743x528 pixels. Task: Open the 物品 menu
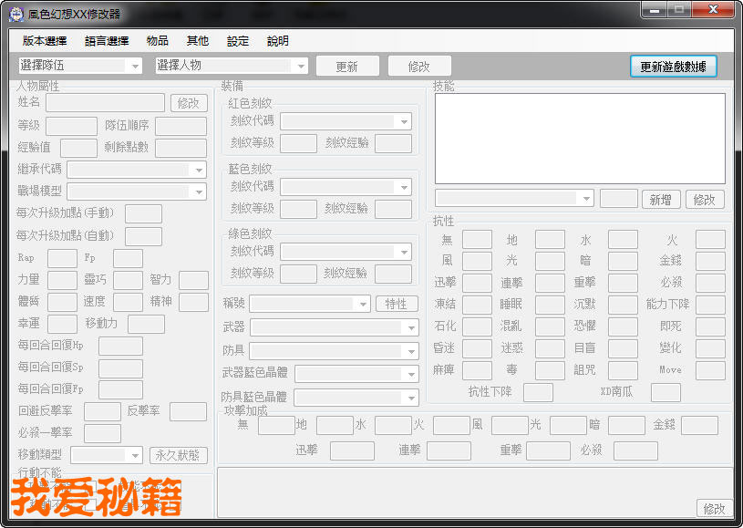coord(157,41)
